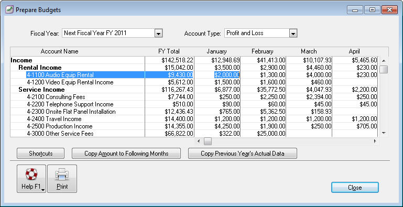Click Production Income January $4,250.00 cell
This screenshot has width=403, height=207.
click(217, 126)
